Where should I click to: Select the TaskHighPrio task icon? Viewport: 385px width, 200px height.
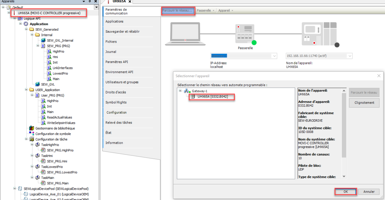coord(38,145)
